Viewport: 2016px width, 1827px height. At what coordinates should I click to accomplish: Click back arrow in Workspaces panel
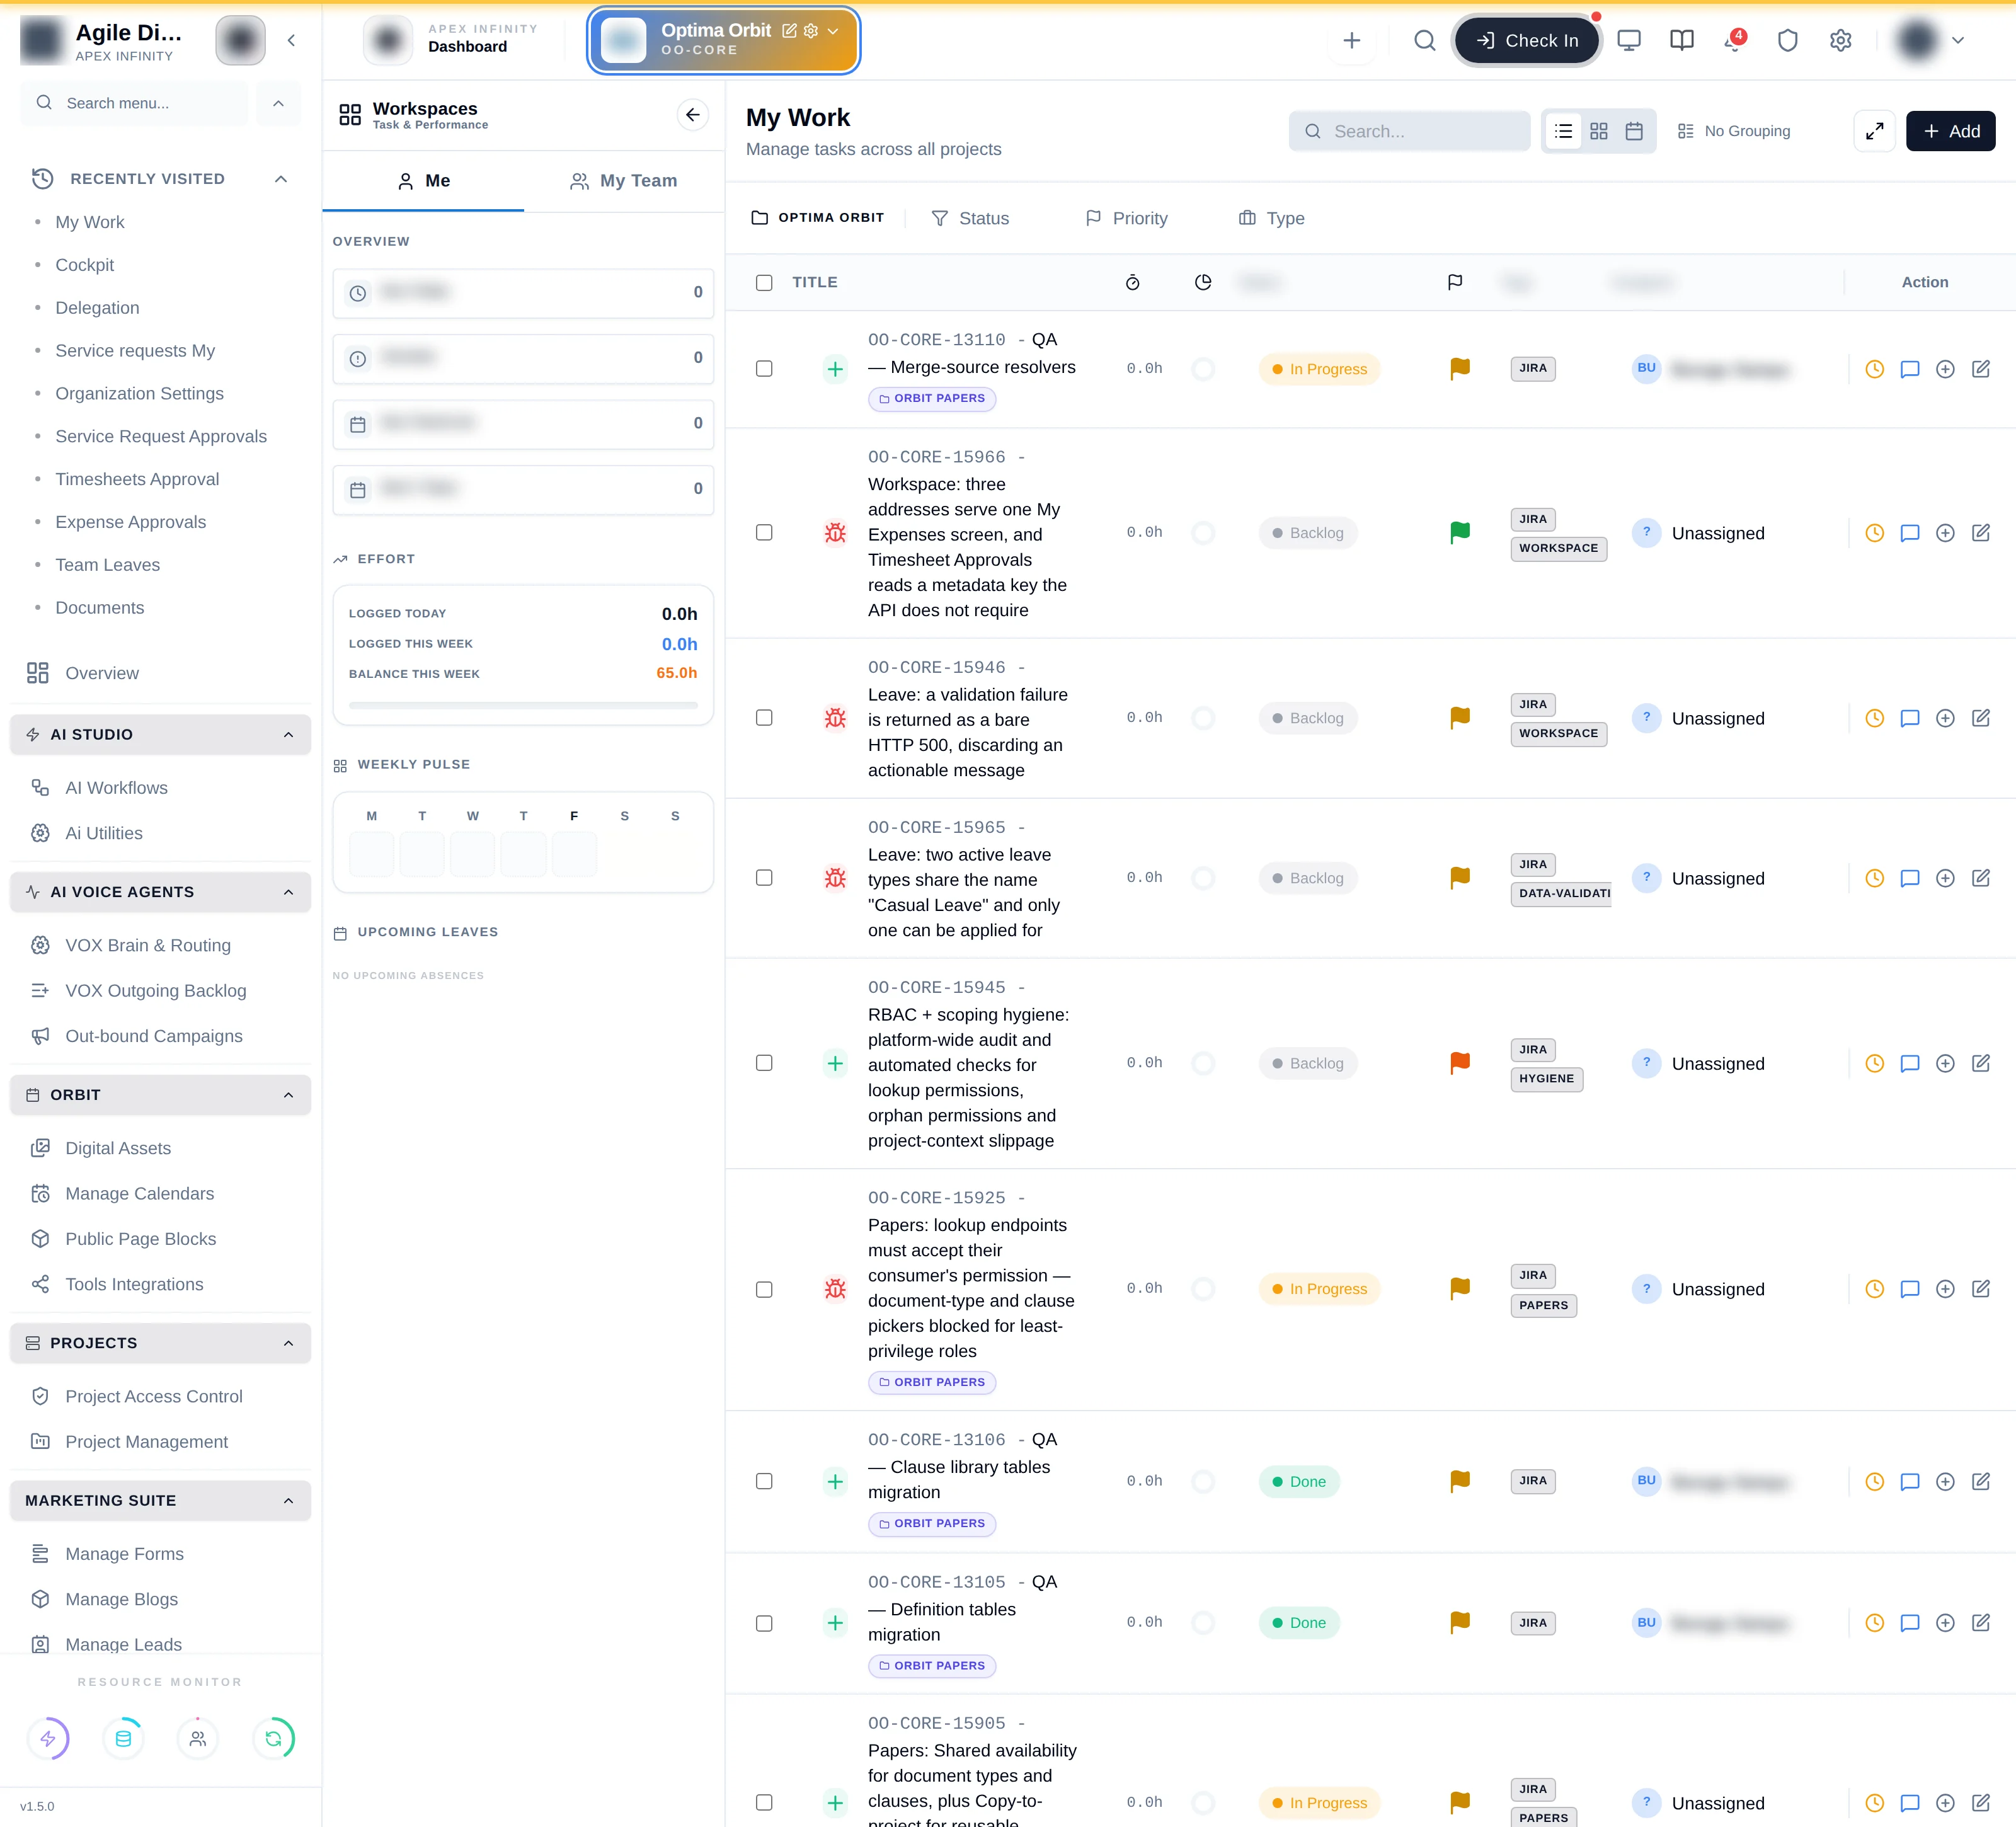pos(693,115)
